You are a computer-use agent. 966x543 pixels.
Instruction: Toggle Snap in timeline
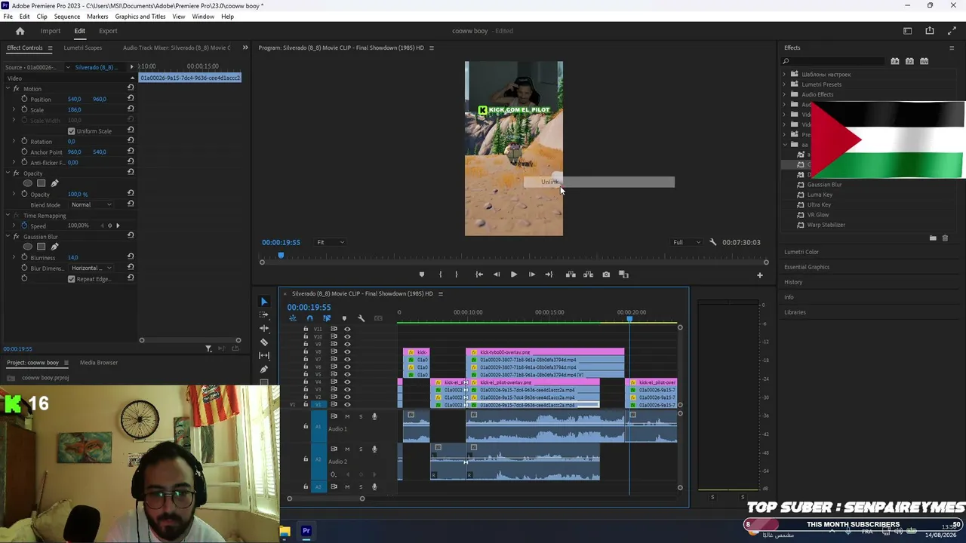pos(309,318)
